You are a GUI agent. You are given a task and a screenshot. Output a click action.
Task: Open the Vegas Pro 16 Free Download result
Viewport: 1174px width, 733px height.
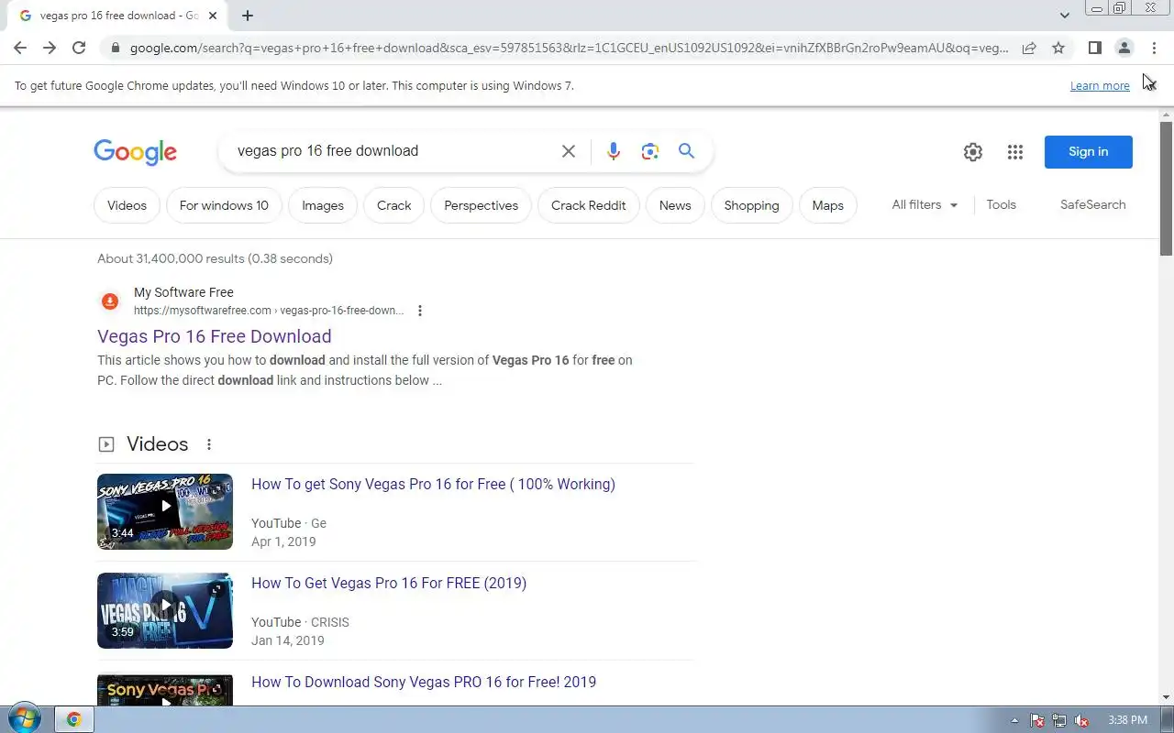(x=215, y=336)
